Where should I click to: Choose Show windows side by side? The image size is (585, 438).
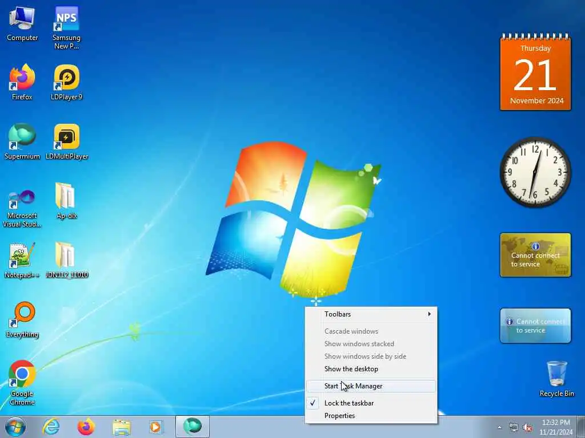[371, 356]
